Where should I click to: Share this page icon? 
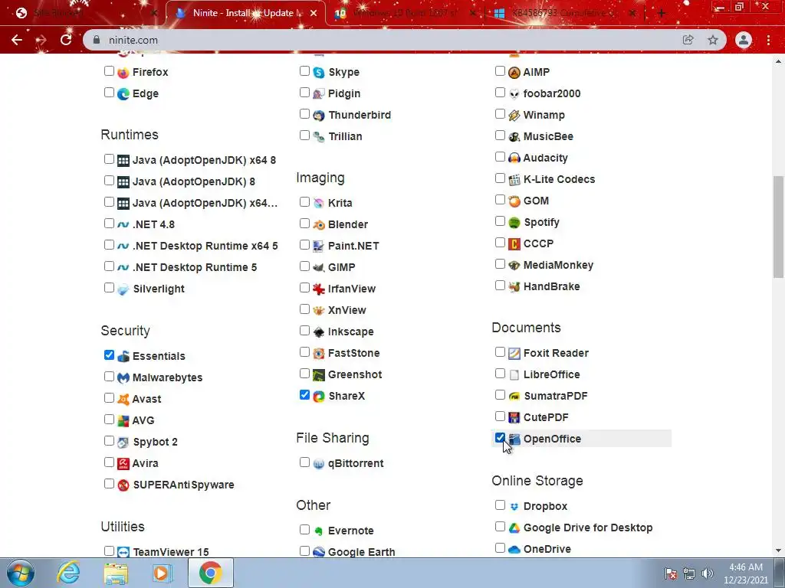(688, 40)
